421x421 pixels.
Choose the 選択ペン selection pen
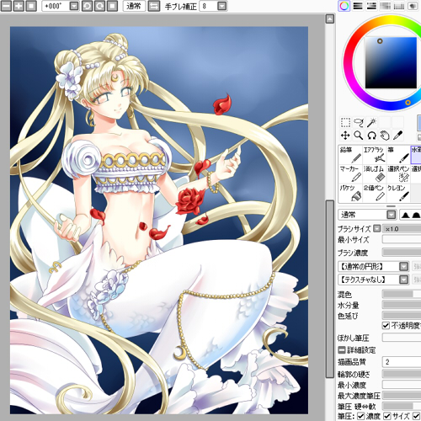[398, 173]
